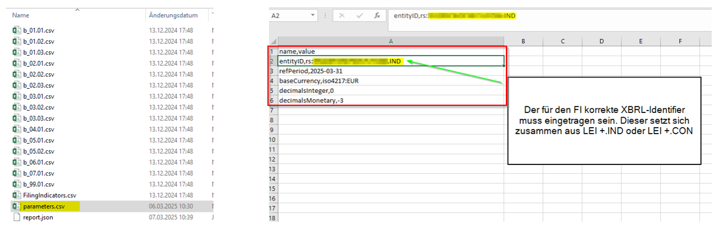
Task: Select row 15 header in spreadsheet
Action: tap(273, 189)
